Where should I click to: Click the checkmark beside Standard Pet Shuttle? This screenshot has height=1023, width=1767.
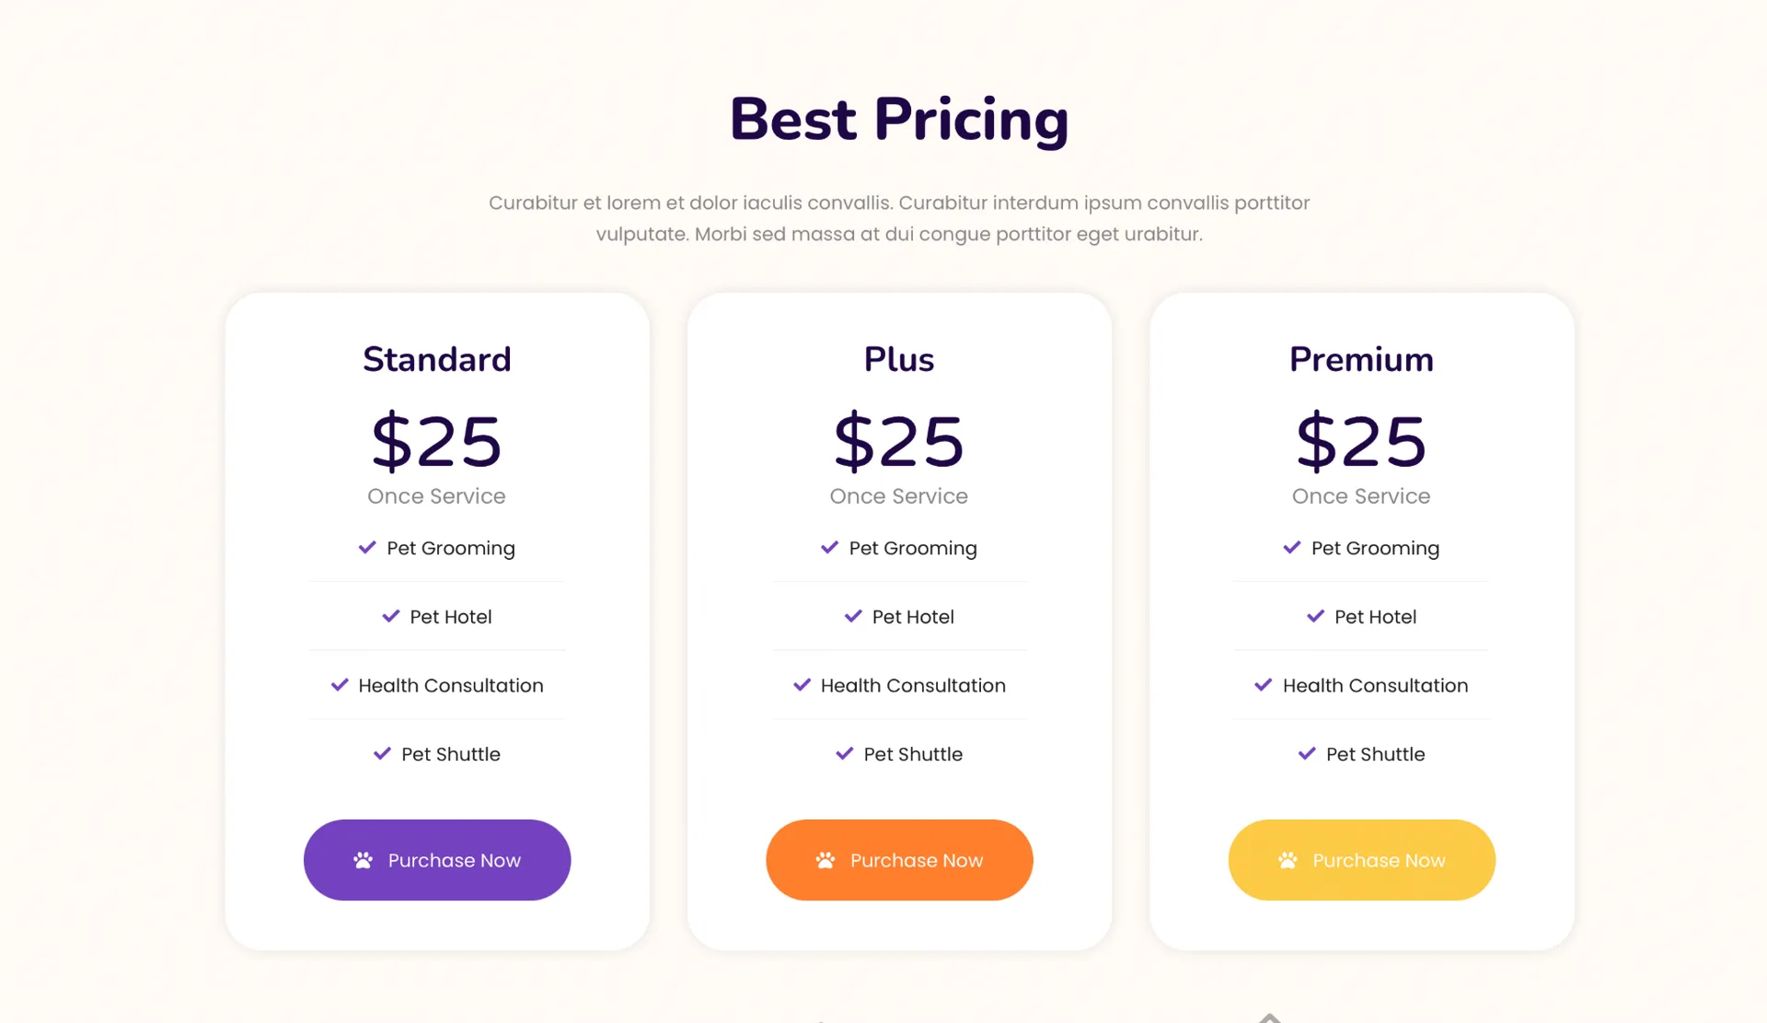pos(382,754)
